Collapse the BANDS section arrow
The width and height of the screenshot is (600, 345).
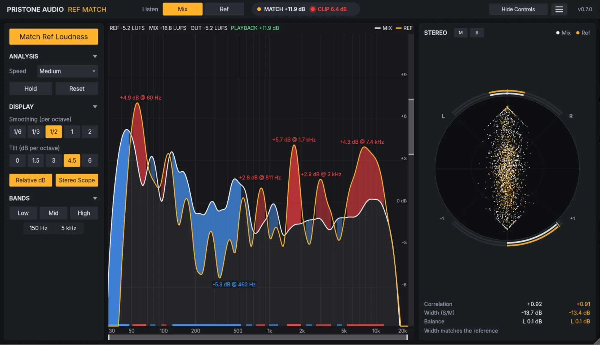95,198
